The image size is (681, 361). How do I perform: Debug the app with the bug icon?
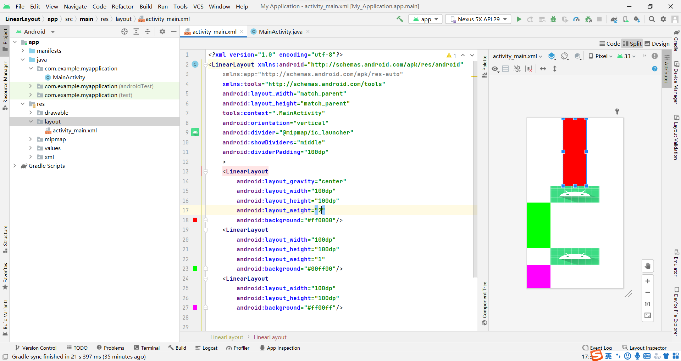(553, 19)
